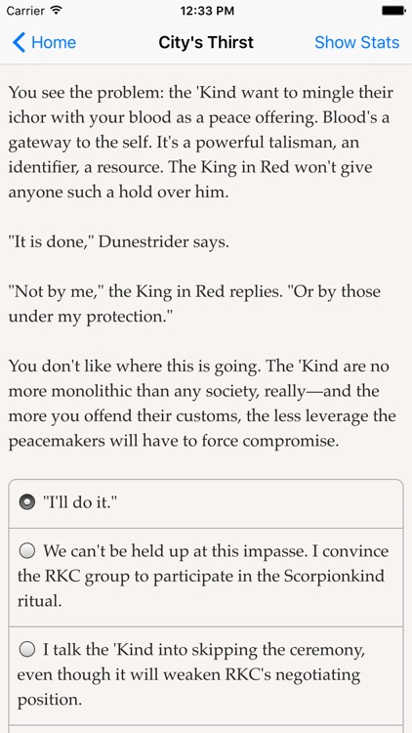Select radio for convincing the RKC group
The height and width of the screenshot is (733, 412).
coord(27,551)
